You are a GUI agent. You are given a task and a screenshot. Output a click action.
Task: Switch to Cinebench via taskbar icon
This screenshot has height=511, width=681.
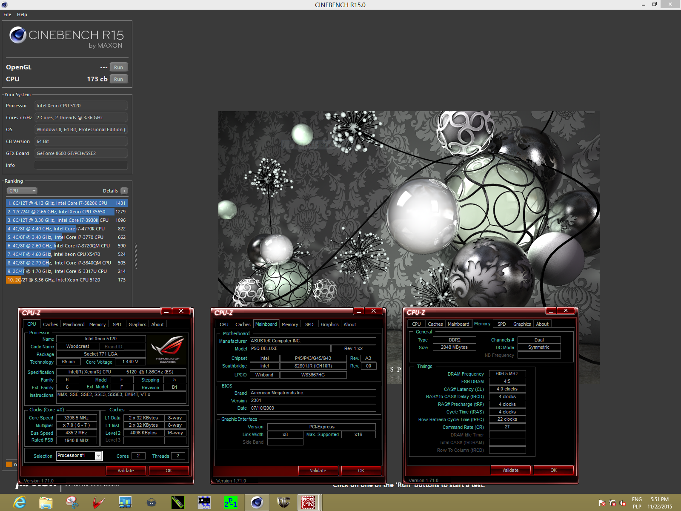pos(257,502)
